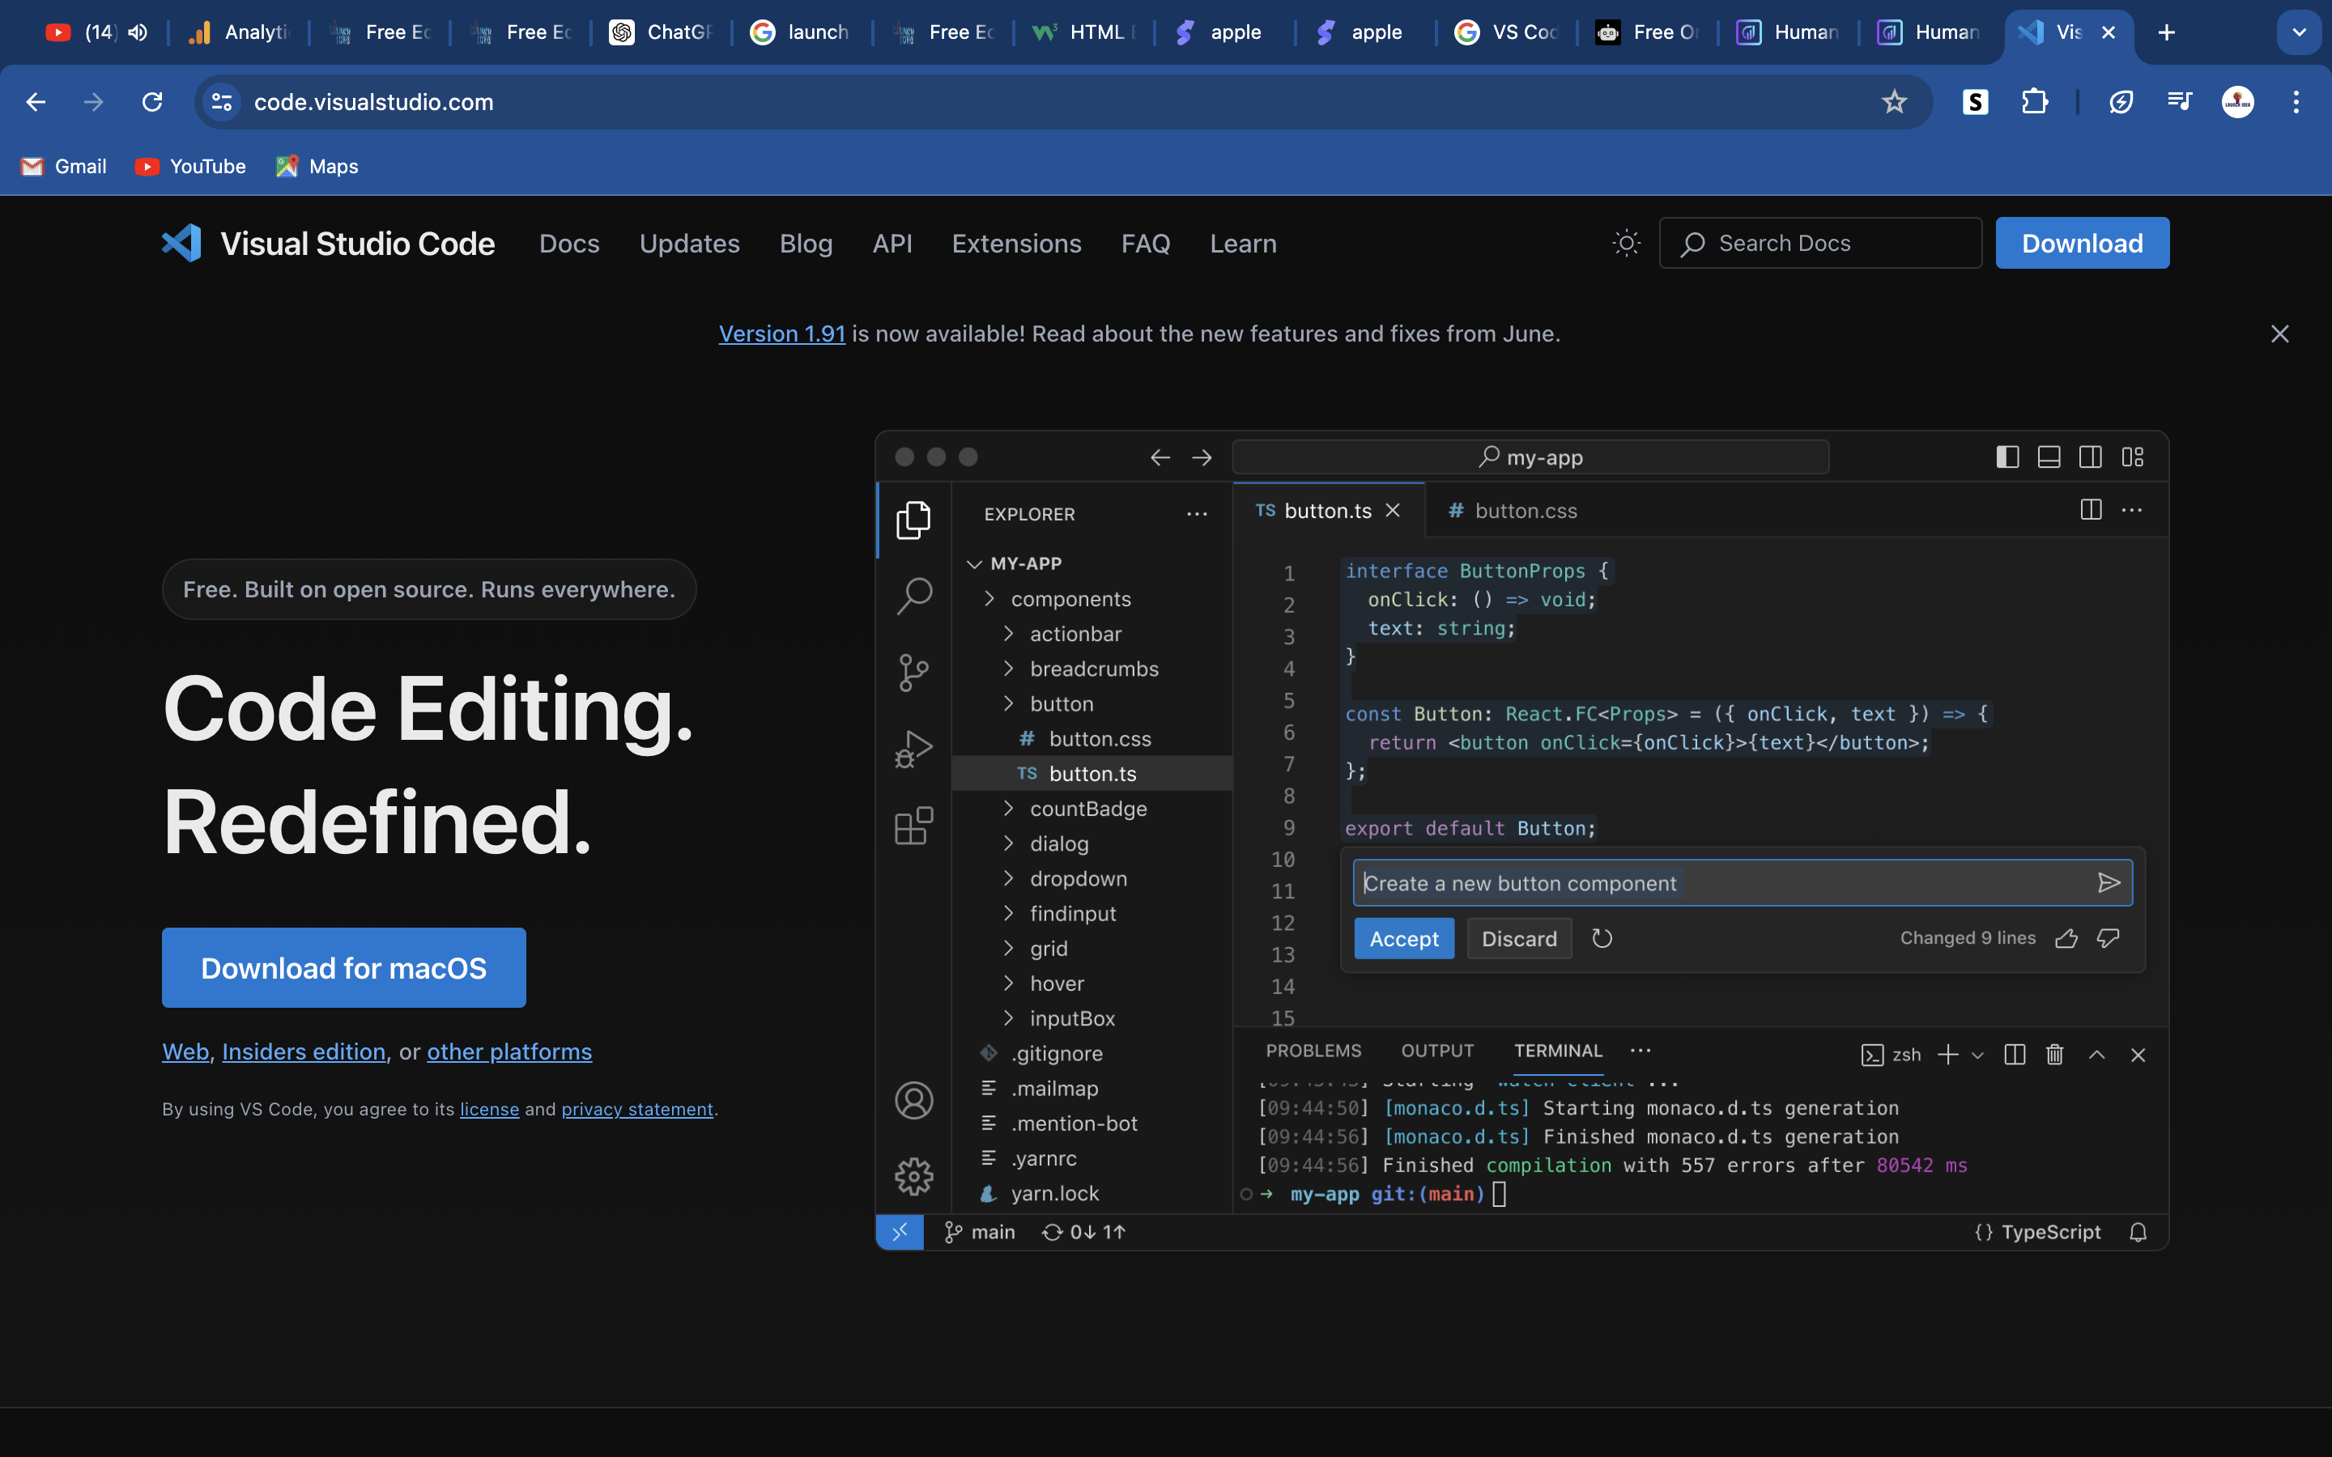The image size is (2332, 1457).
Task: Click the customize layout icon
Action: pos(2133,457)
